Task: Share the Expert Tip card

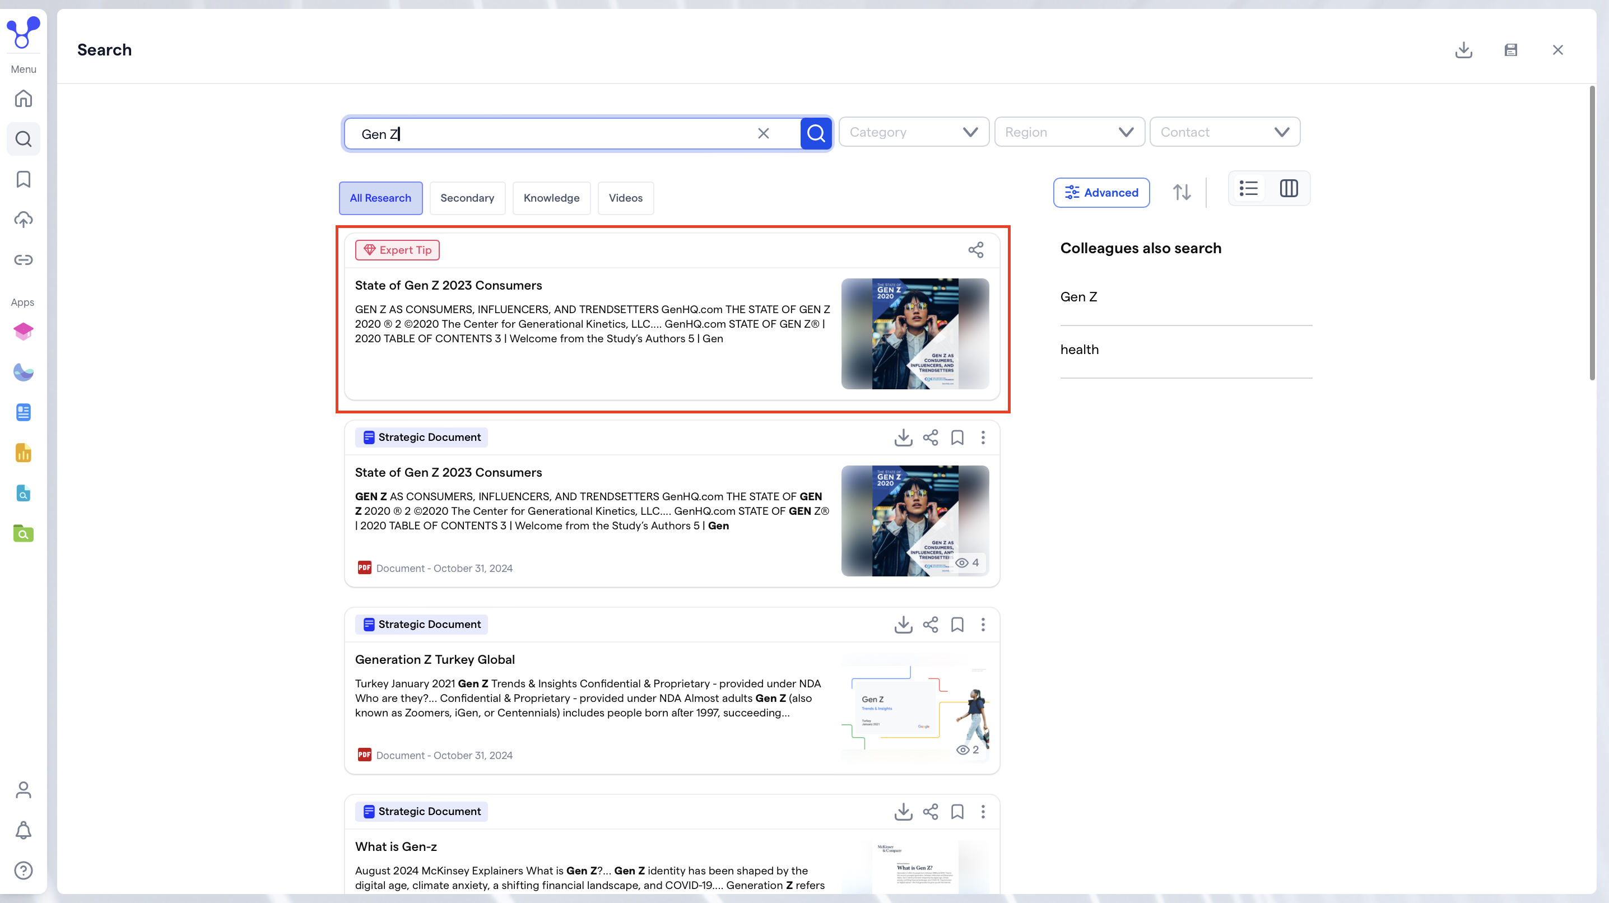Action: pos(975,250)
